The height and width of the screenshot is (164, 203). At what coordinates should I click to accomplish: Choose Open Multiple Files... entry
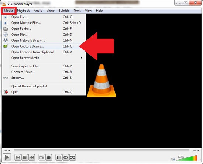pyautogui.click(x=44, y=23)
